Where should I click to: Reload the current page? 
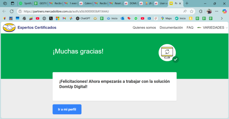click(12, 11)
